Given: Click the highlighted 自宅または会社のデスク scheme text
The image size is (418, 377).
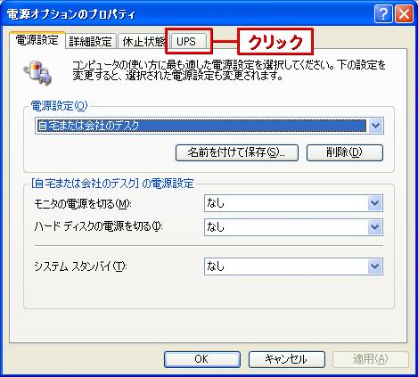Looking at the screenshot, I should click(88, 126).
